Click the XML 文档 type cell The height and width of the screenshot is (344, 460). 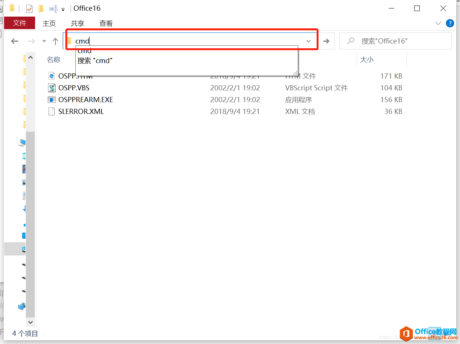300,111
